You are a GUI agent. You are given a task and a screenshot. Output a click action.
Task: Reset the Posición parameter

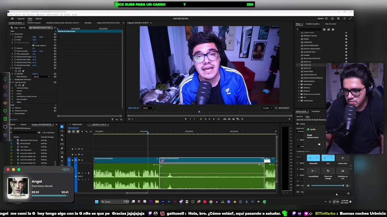tap(55, 37)
